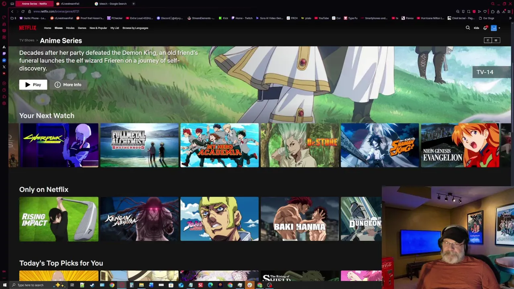This screenshot has height=289, width=514.
Task: Open Discord bookmark
Action: pos(170,18)
